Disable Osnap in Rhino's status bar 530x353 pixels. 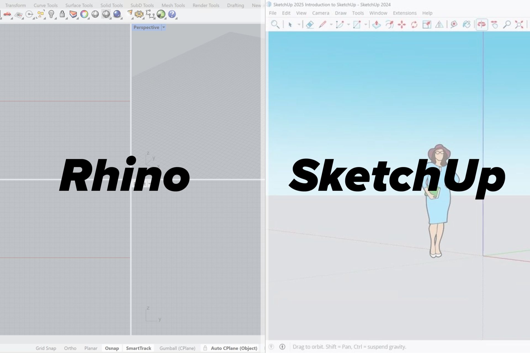pyautogui.click(x=112, y=348)
